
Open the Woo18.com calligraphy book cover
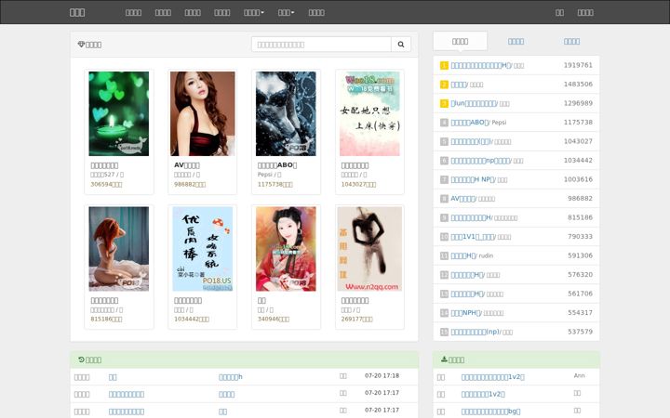coord(369,113)
